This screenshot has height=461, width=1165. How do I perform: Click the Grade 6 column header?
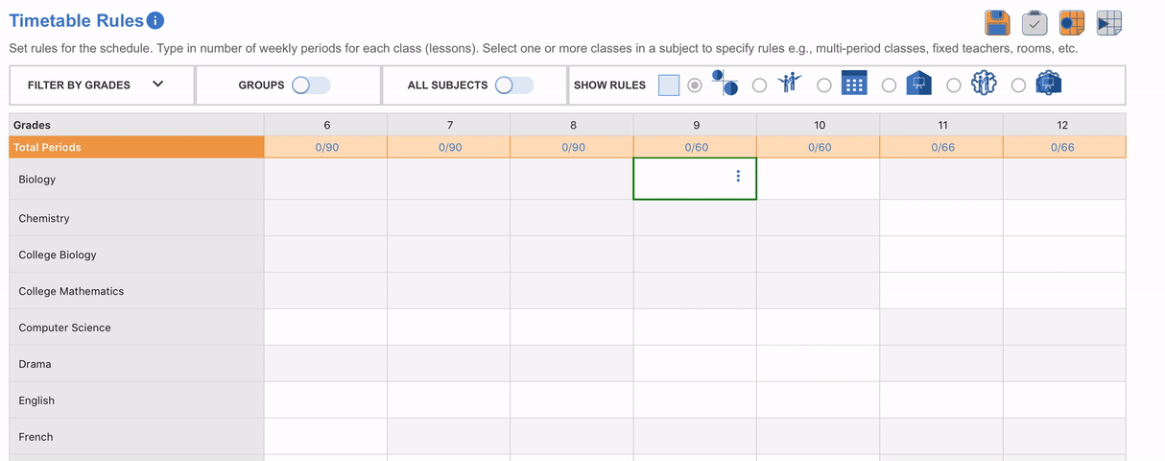(x=326, y=125)
